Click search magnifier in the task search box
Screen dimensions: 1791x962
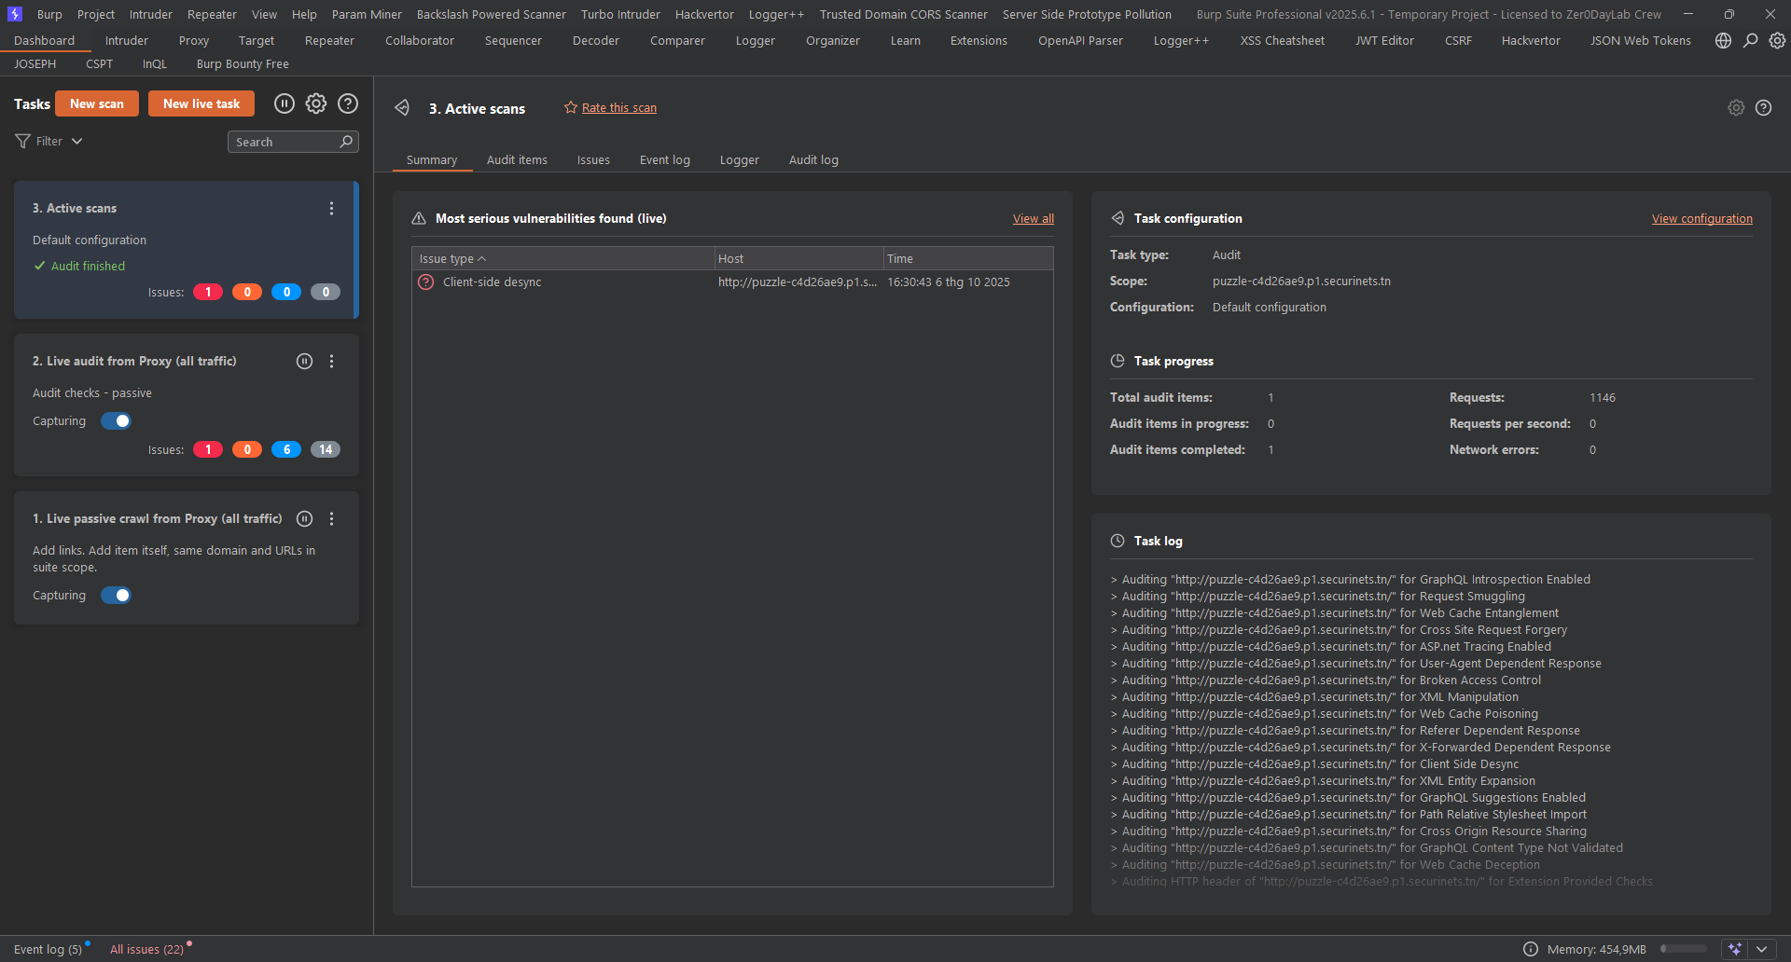click(346, 142)
